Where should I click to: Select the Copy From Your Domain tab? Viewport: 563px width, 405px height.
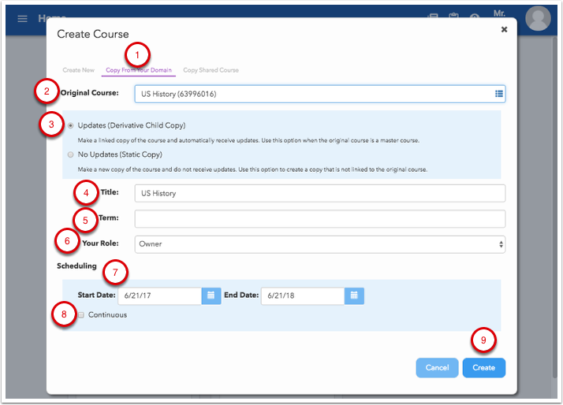point(139,70)
